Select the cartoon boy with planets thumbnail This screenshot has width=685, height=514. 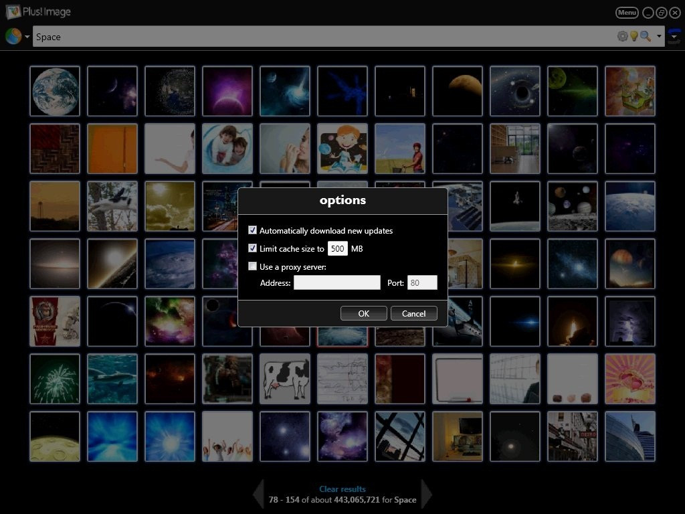pyautogui.click(x=342, y=149)
